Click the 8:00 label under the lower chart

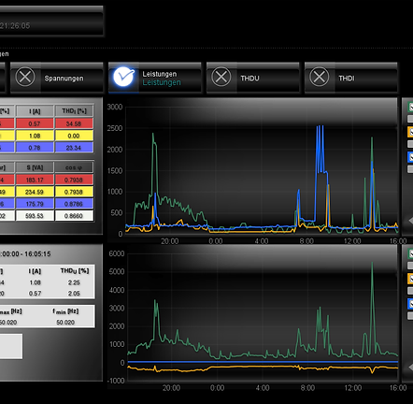coord(307,388)
